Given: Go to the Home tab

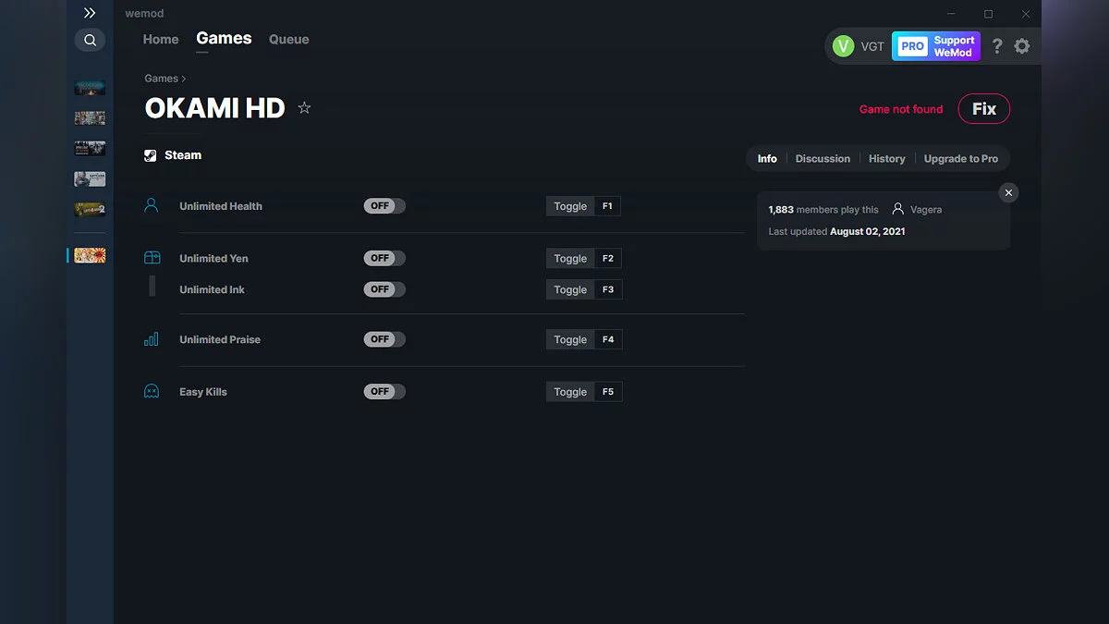Looking at the screenshot, I should pyautogui.click(x=161, y=40).
